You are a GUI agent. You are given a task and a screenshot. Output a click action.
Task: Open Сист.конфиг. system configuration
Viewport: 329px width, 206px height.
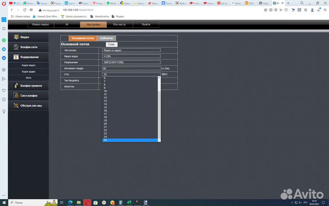[29, 95]
